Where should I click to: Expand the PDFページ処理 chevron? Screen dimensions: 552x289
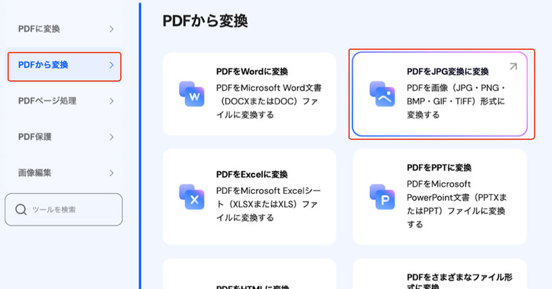point(111,101)
